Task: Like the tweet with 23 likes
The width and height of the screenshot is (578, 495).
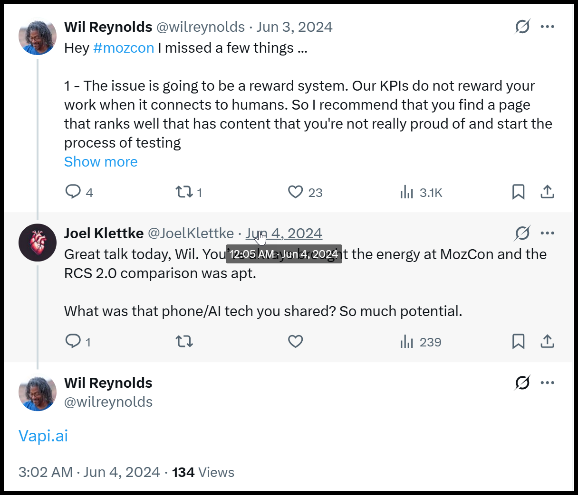Action: point(295,192)
